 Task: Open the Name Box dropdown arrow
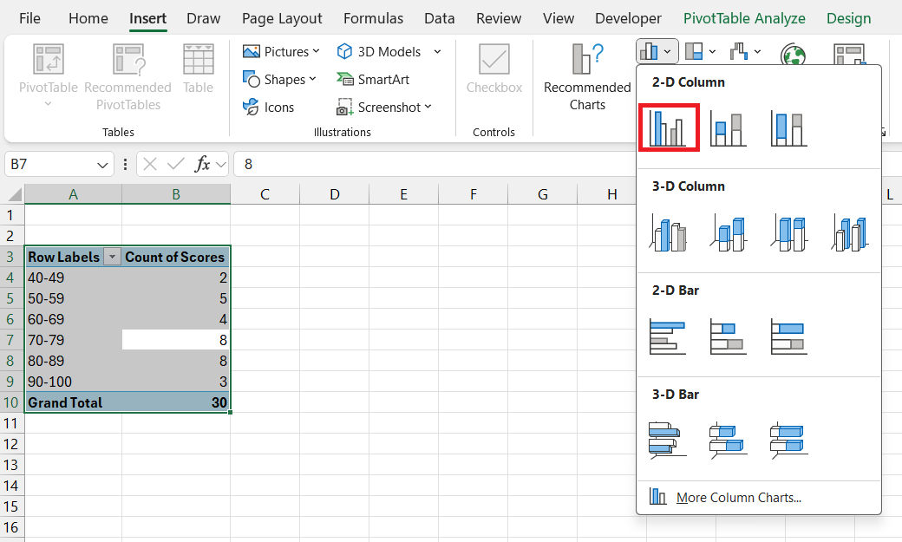click(x=102, y=165)
